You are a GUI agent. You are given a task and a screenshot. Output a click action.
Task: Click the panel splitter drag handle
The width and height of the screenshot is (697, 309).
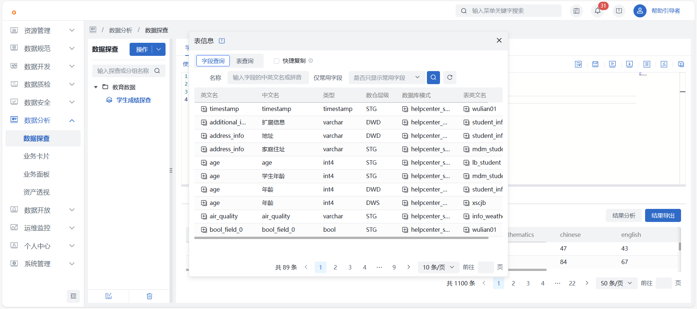coord(171,170)
